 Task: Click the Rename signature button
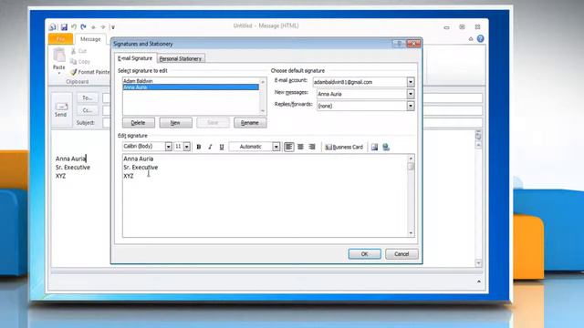click(x=250, y=123)
